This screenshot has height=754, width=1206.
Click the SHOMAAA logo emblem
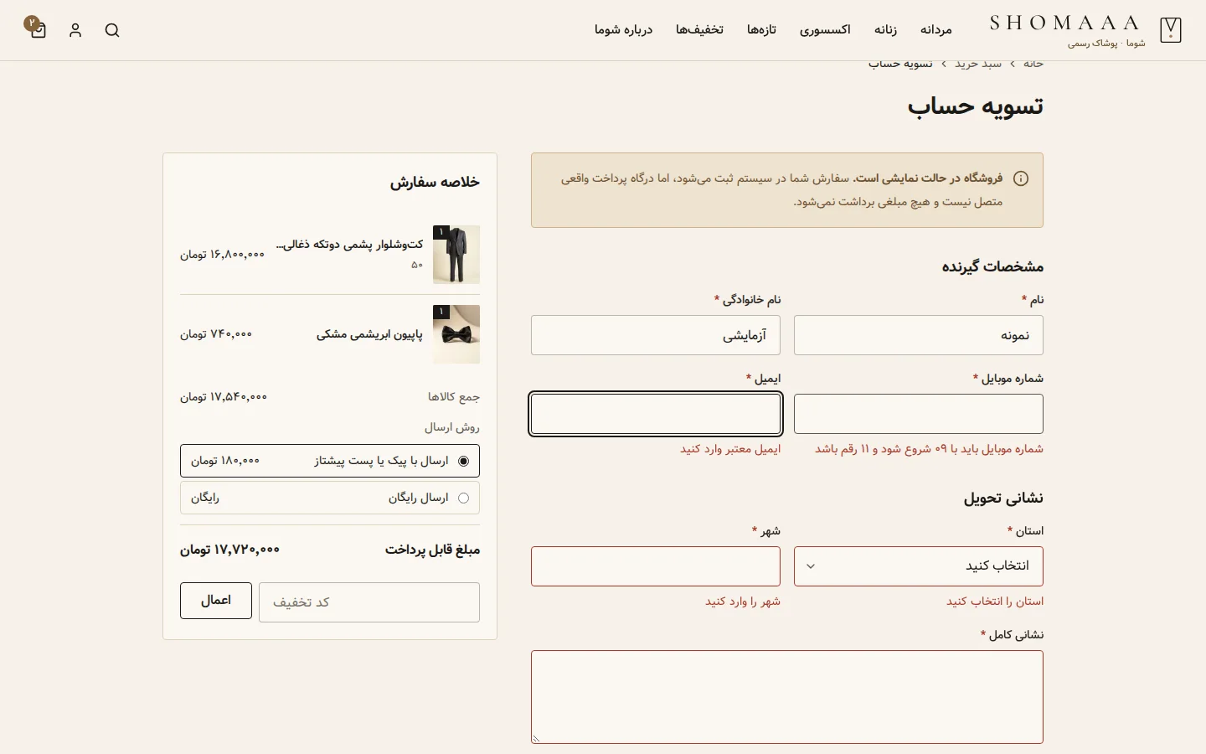point(1171,30)
